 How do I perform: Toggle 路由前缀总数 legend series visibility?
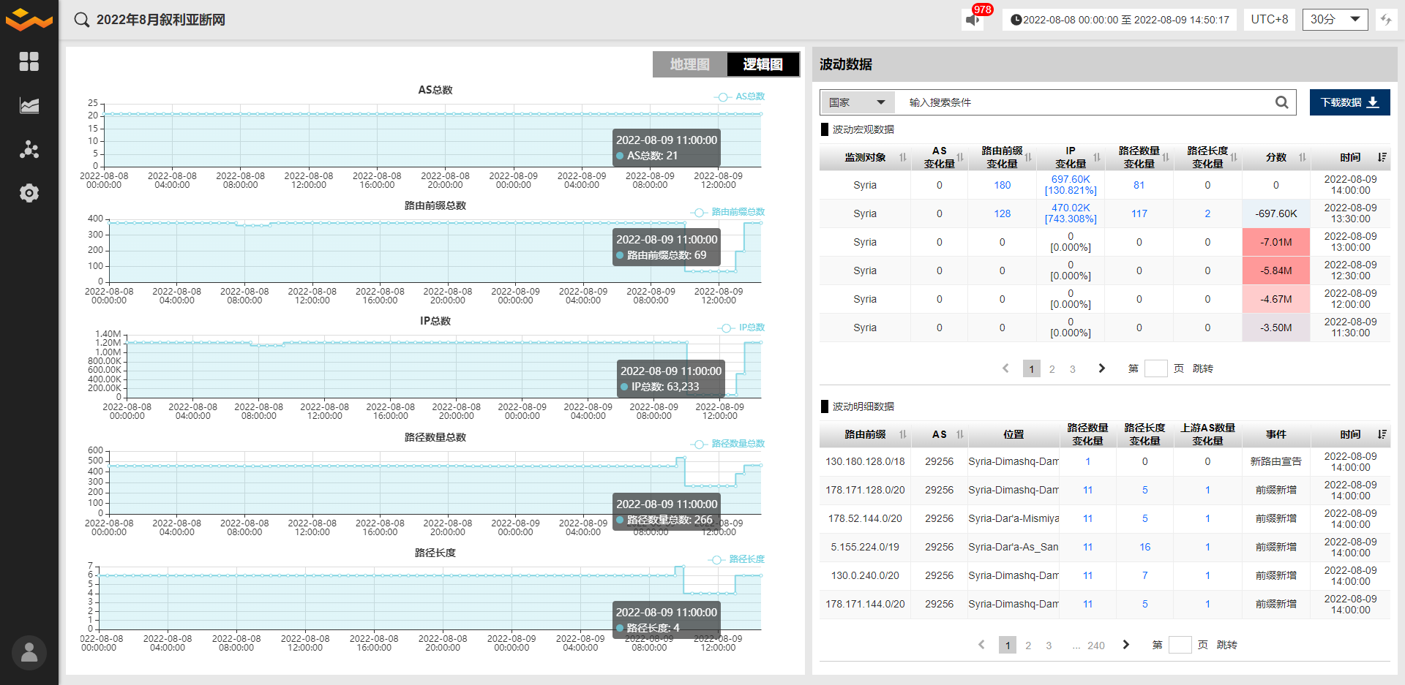click(x=728, y=212)
